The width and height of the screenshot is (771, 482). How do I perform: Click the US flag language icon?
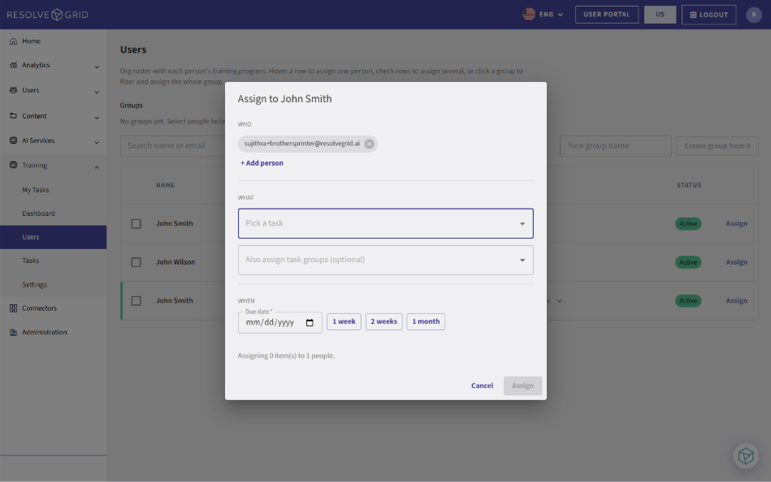coord(529,15)
